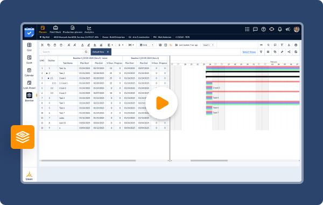
Task: Click the filter funnel icon
Action: click(x=261, y=52)
